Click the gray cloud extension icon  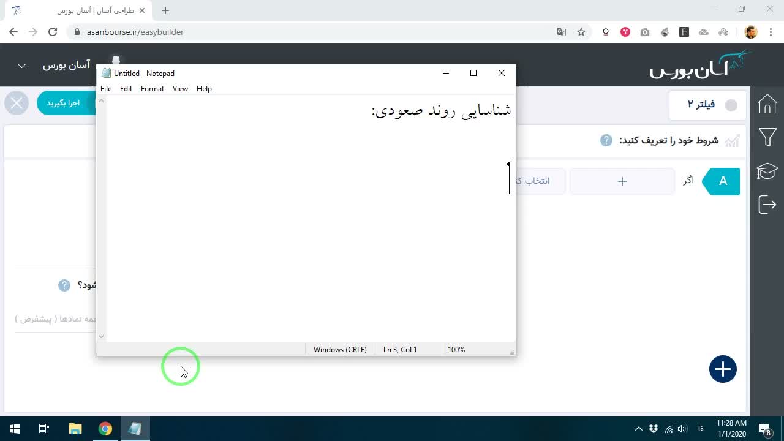coord(704,32)
